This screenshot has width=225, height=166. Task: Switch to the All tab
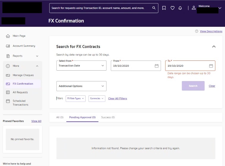pos(60,117)
